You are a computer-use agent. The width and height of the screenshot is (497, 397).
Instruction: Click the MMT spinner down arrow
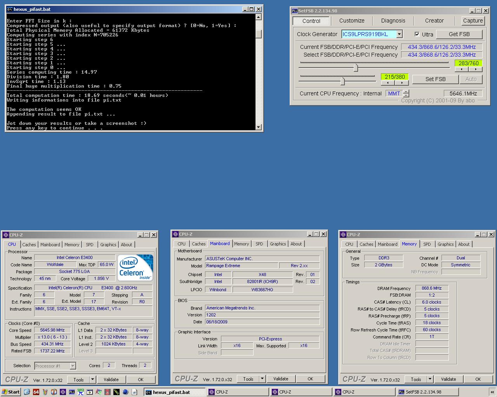(x=406, y=95)
